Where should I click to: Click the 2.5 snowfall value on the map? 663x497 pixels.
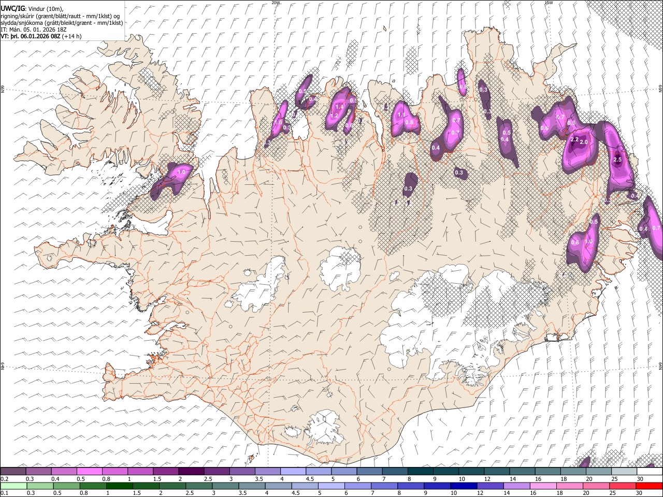[617, 160]
